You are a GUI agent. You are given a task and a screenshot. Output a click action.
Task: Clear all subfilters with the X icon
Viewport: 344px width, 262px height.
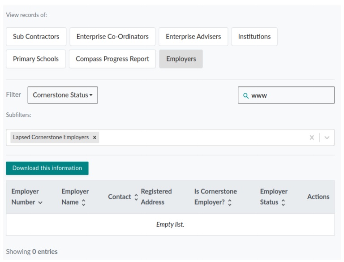click(312, 137)
